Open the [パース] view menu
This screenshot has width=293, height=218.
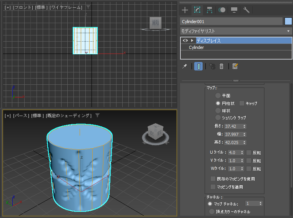(x=21, y=116)
